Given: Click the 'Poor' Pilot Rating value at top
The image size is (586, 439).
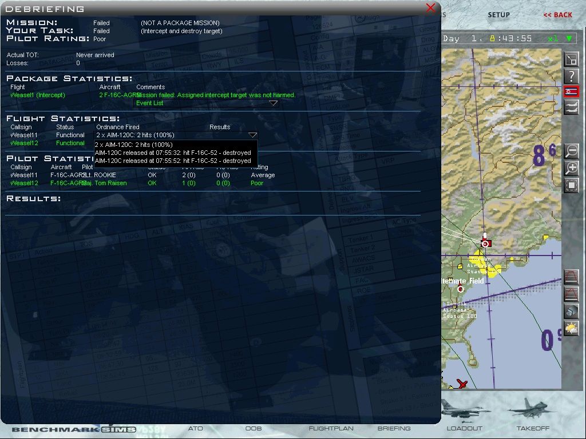Looking at the screenshot, I should click(100, 39).
